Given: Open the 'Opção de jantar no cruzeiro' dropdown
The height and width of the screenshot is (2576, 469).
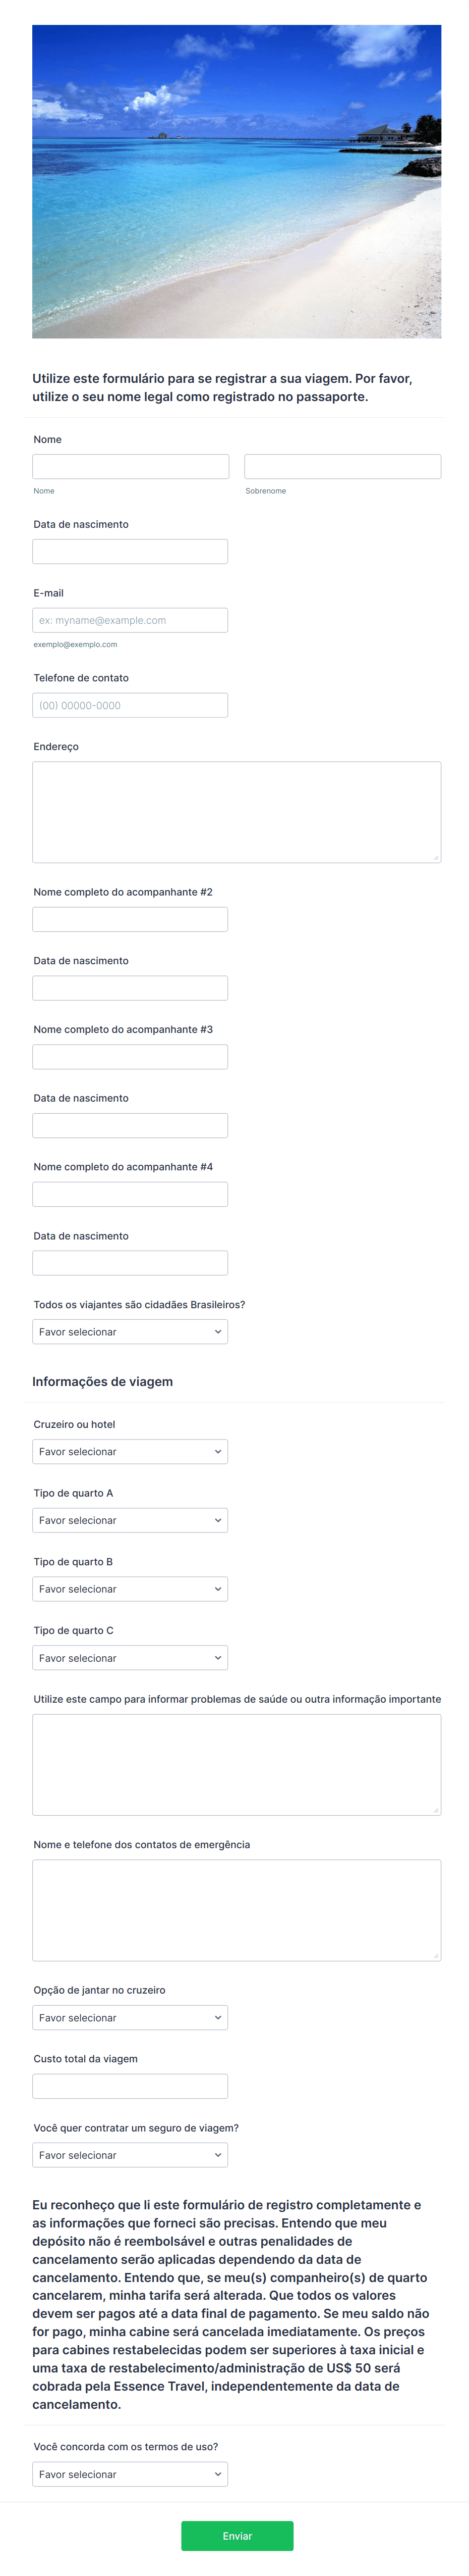Looking at the screenshot, I should click(x=130, y=2017).
